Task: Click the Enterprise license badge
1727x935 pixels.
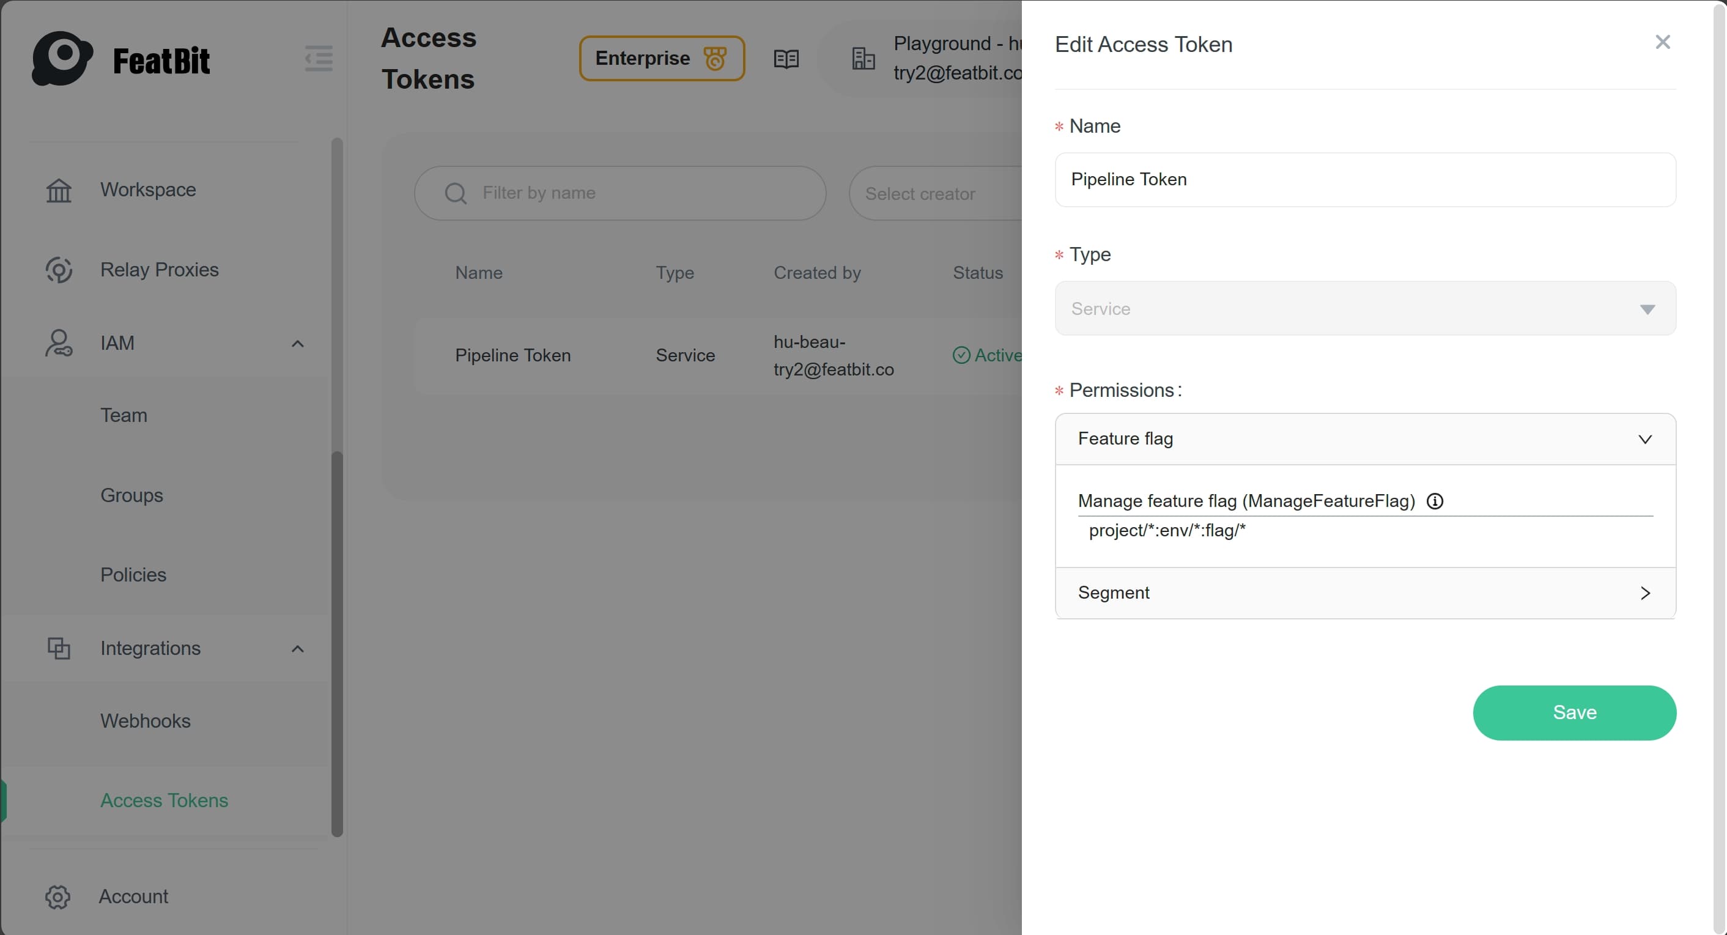Action: coord(661,58)
